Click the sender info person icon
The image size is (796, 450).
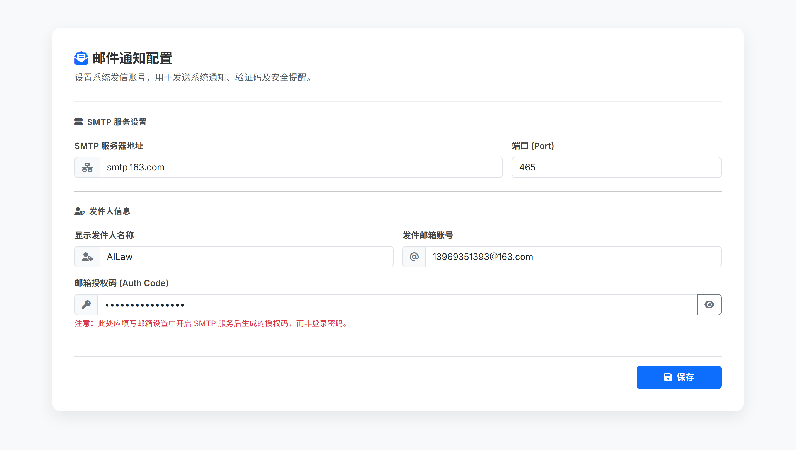[79, 211]
